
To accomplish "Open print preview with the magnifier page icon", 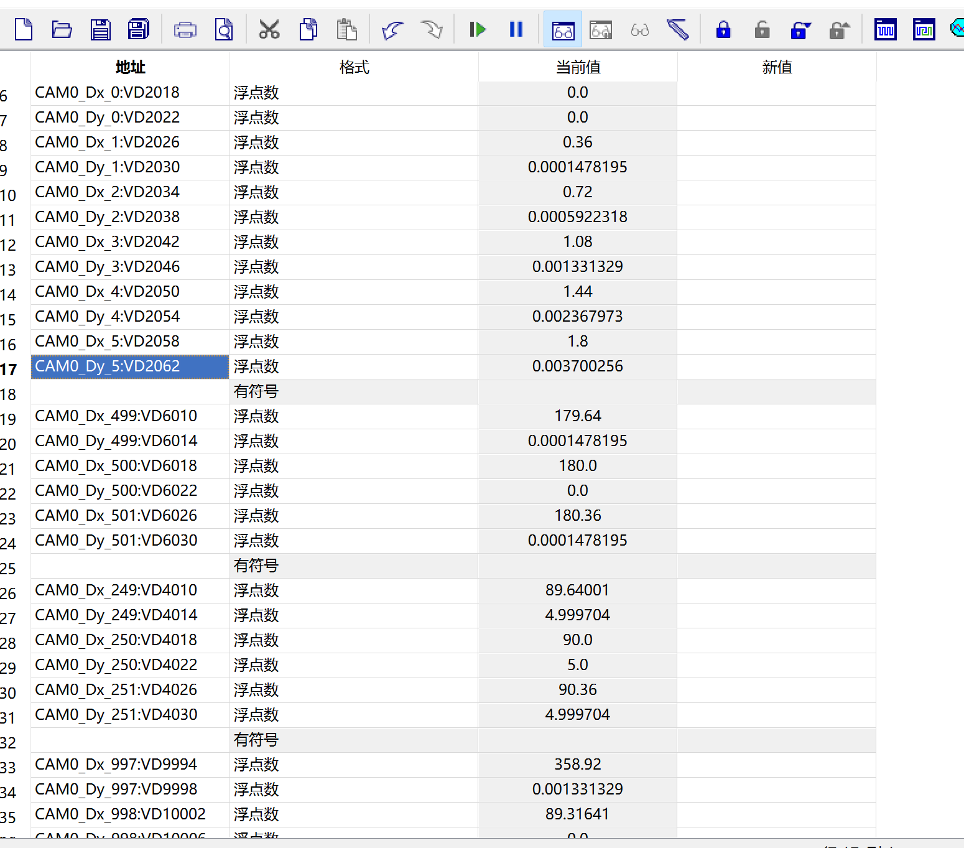I will pos(224,29).
